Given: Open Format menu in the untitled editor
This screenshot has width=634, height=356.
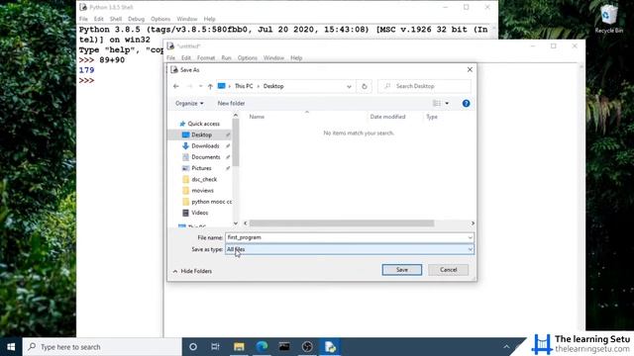Looking at the screenshot, I should coord(206,57).
